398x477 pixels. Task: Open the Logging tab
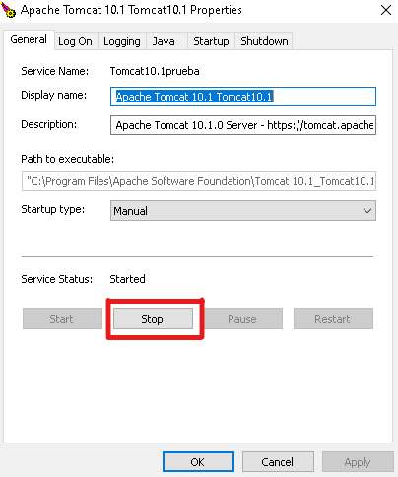coord(122,41)
